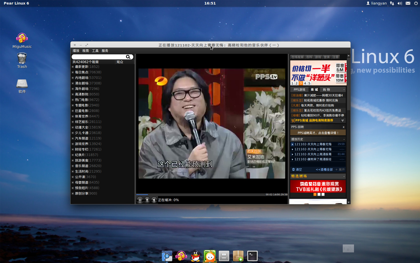Click <<查看全部 history link
Viewport: 420px width, 263px height.
tap(324, 170)
